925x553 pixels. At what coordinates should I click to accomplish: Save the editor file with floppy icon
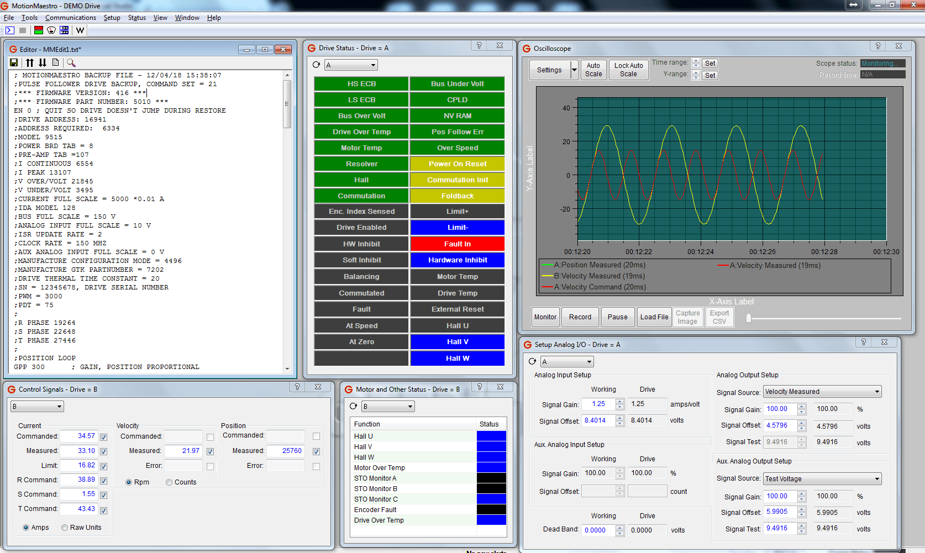tap(14, 63)
